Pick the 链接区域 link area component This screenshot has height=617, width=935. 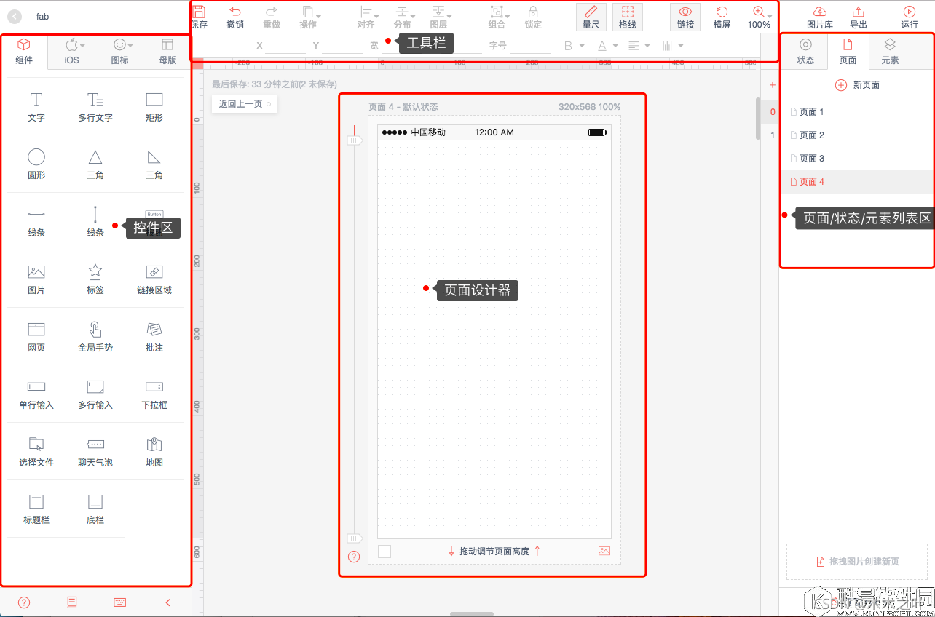coord(154,279)
